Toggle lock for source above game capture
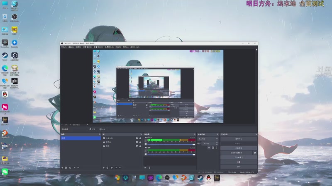The height and width of the screenshot is (186, 332). pos(140,138)
